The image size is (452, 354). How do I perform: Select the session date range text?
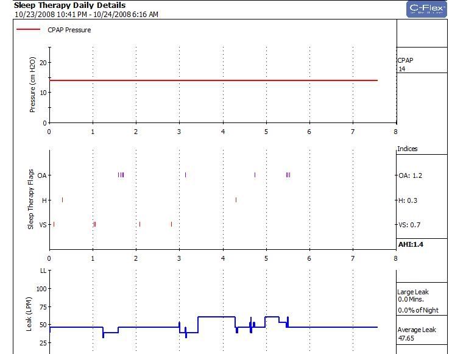[86, 14]
